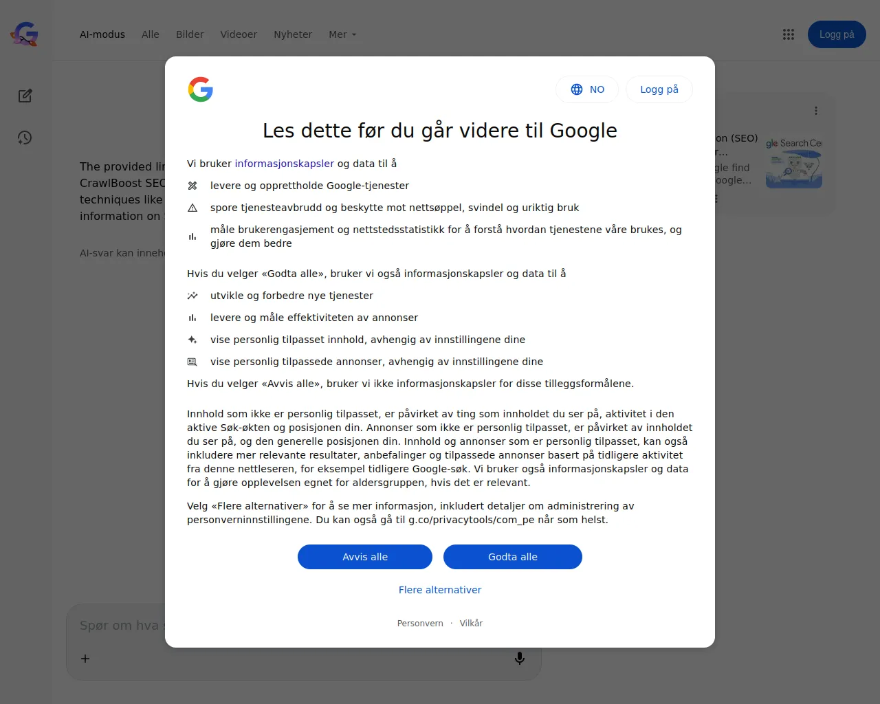Expand the Mer dropdown menu
Screen dimensions: 880x704
click(342, 34)
